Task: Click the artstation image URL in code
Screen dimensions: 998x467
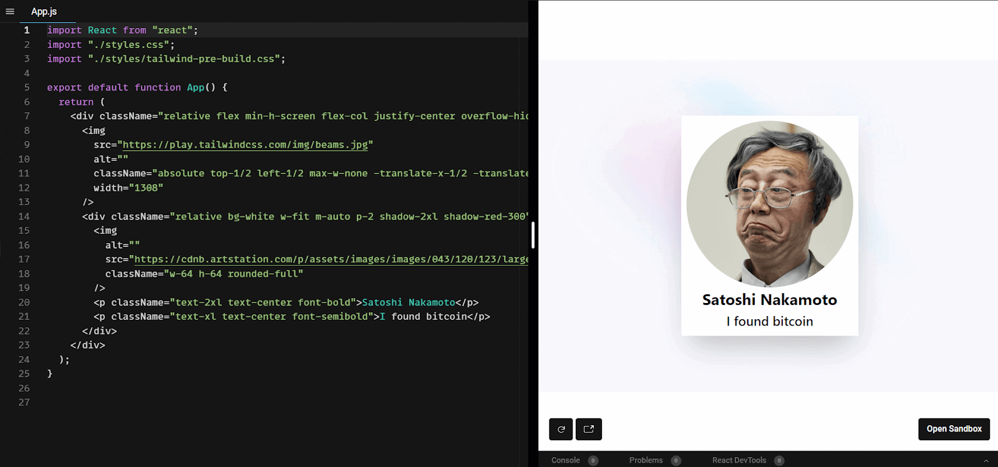Action: point(331,259)
